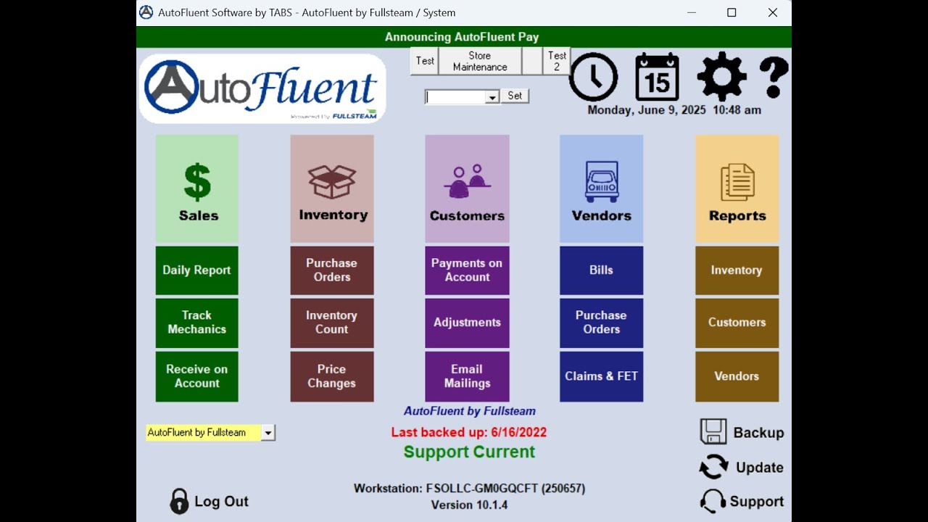Click the date and time text
The width and height of the screenshot is (928, 522).
(x=674, y=110)
